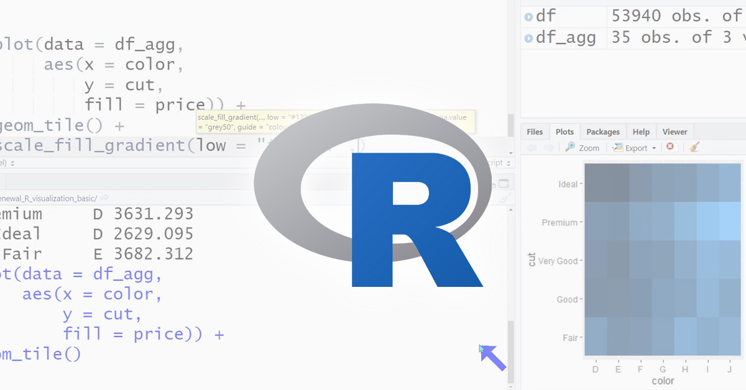Screen dimensions: 746x390
Task: Click the console row with 3631.293
Action: tap(97, 214)
